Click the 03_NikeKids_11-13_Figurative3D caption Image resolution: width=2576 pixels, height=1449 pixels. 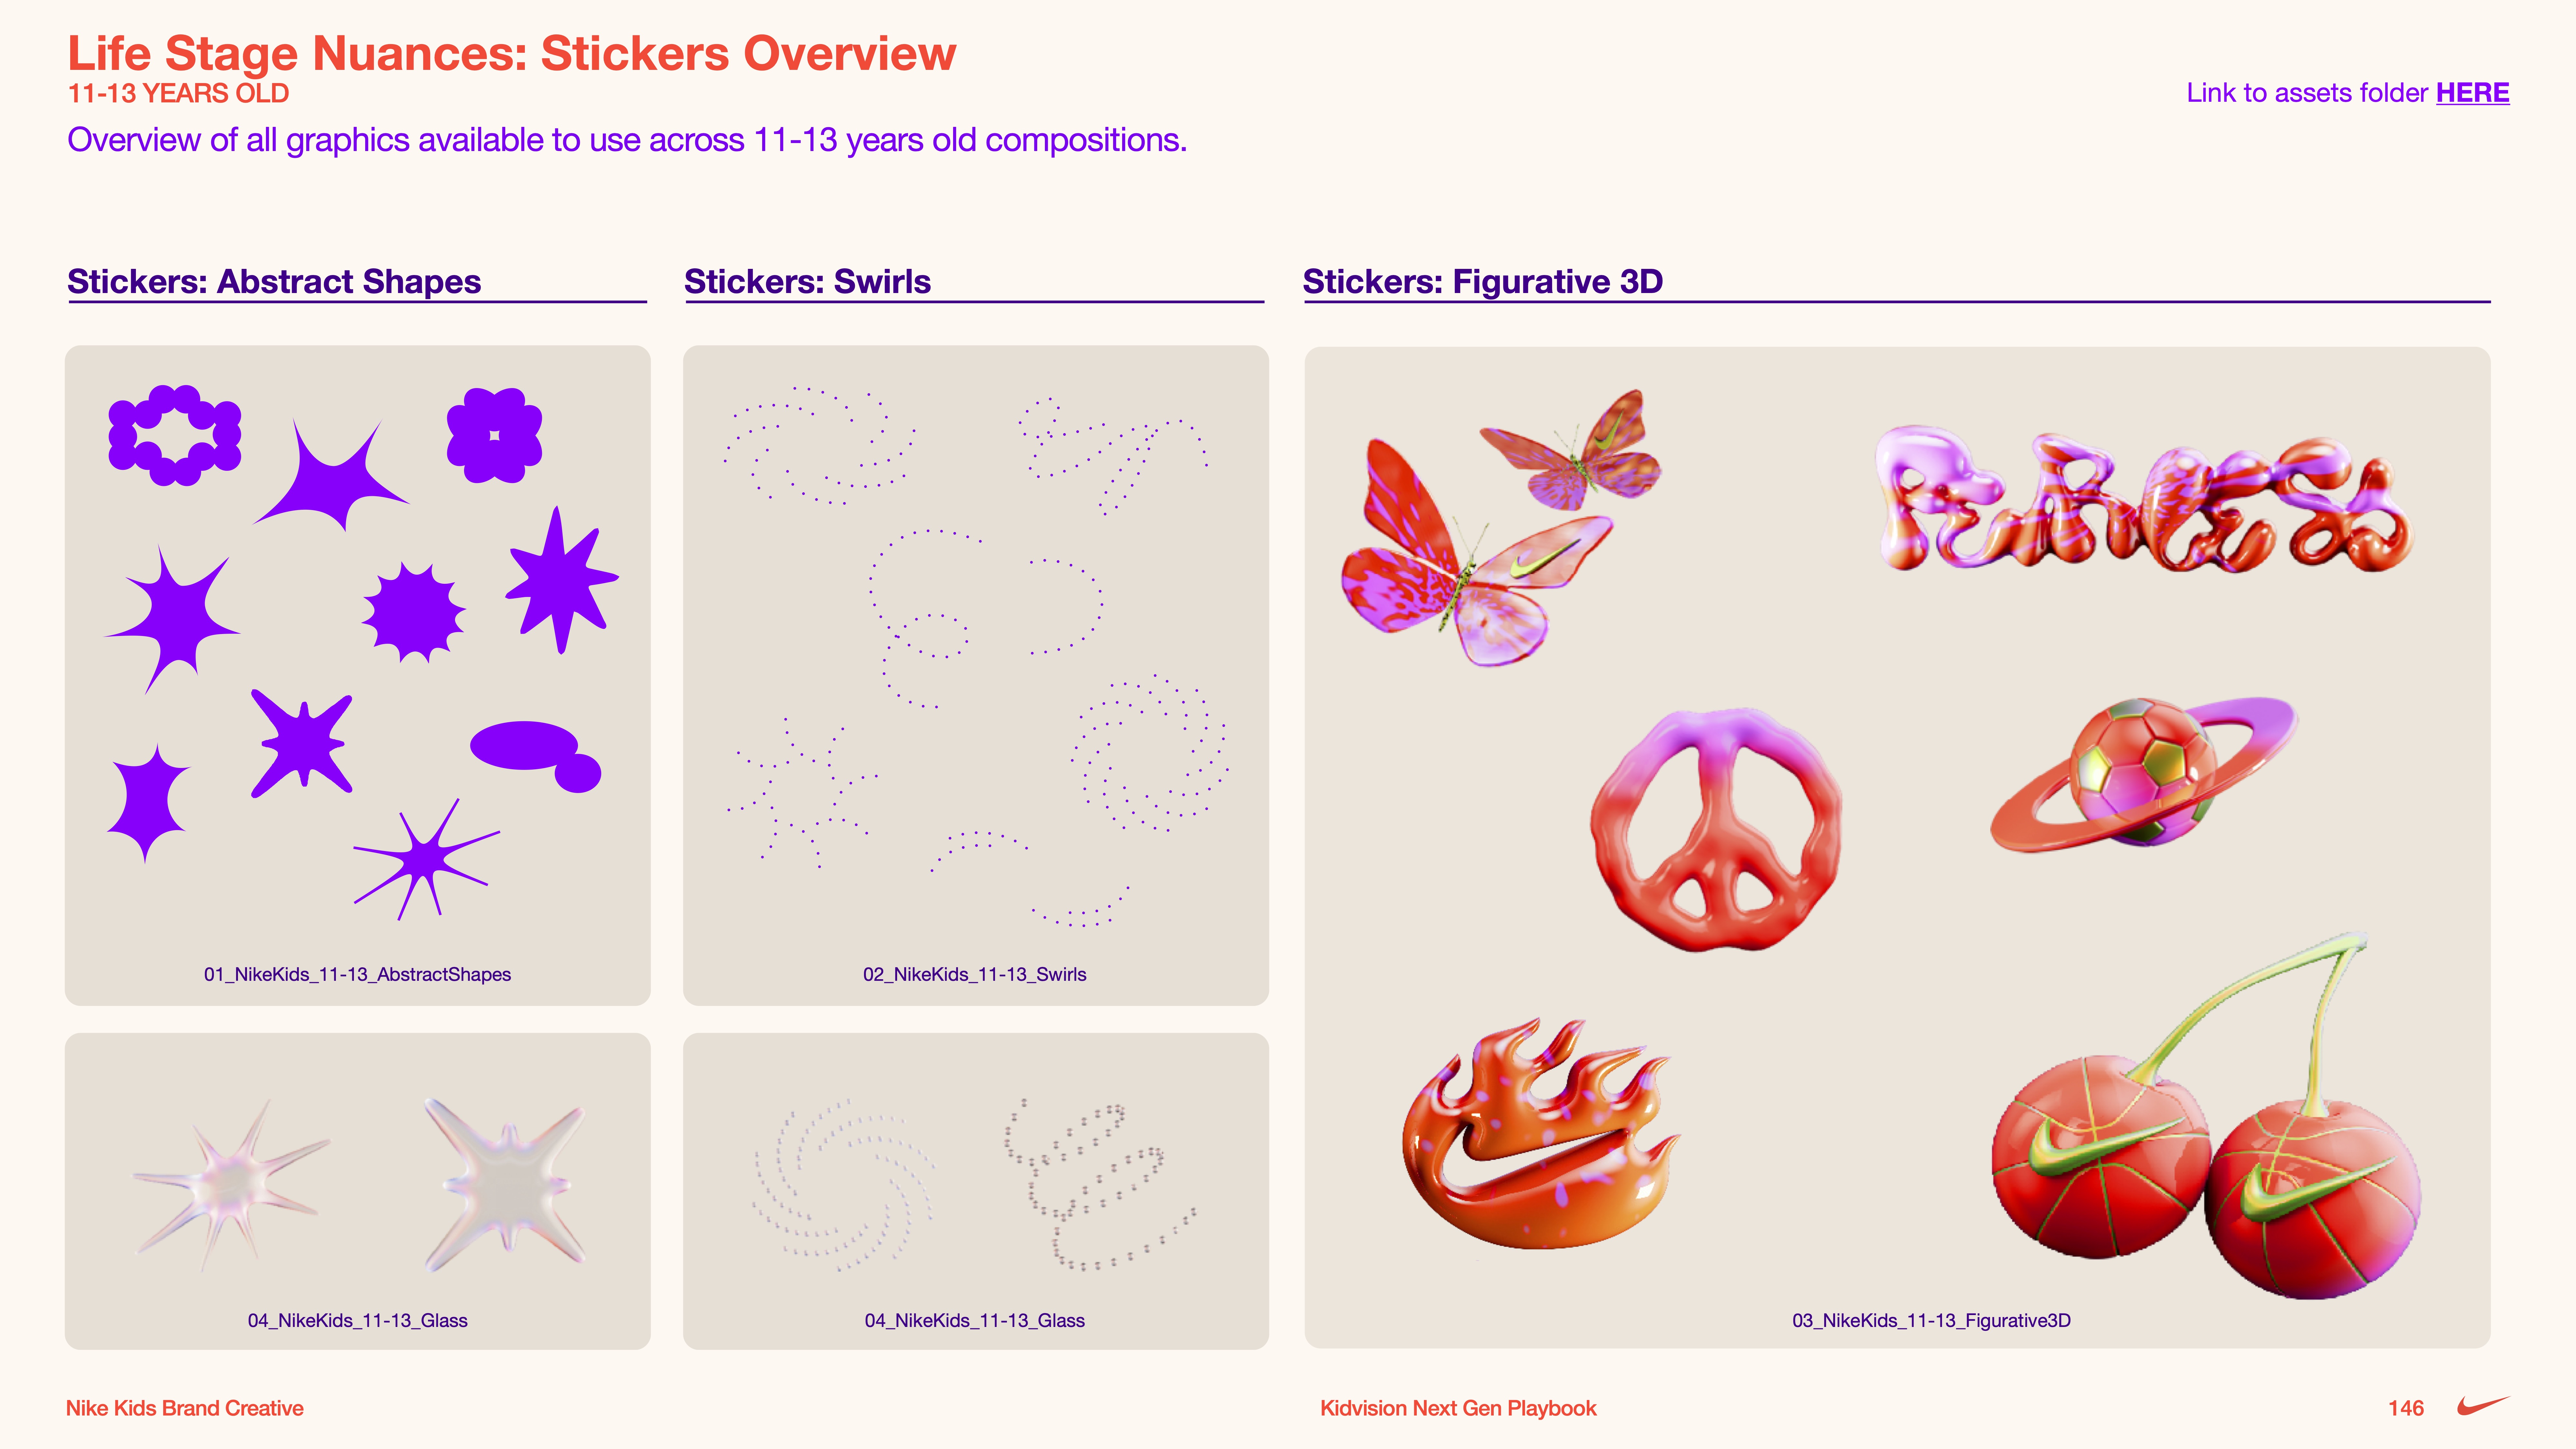[1931, 1320]
